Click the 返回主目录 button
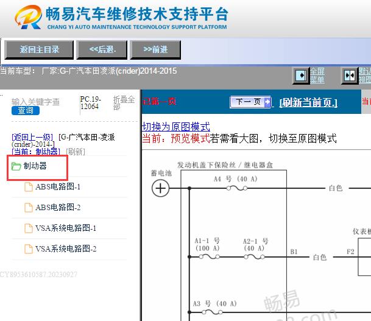371x321 pixels. point(39,50)
